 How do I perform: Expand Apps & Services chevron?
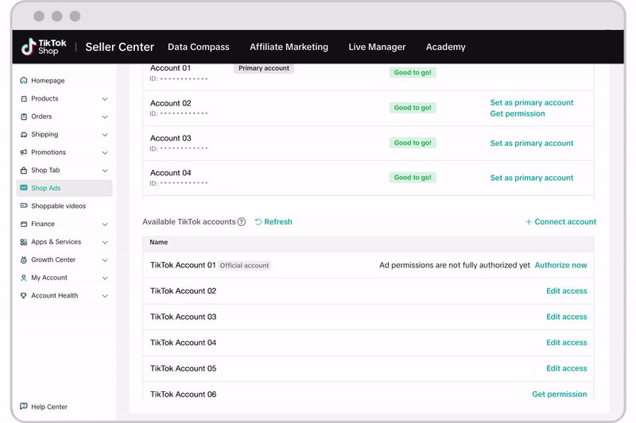(x=105, y=242)
